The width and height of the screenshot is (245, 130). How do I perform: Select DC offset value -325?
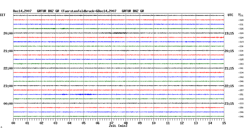[241, 59]
